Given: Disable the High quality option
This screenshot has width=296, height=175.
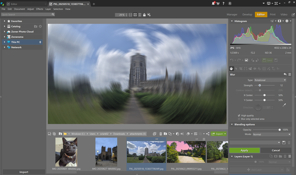Looking at the screenshot, I should click(239, 115).
